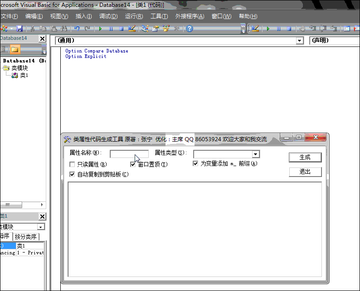Switch to the 按分类序 tab
The height and width of the screenshot is (291, 360).
click(26, 237)
